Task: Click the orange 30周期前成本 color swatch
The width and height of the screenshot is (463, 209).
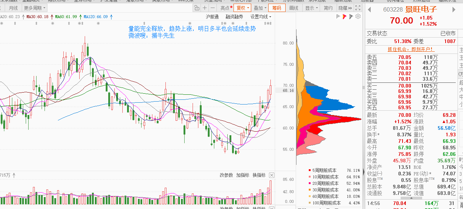Action: [x=309, y=190]
